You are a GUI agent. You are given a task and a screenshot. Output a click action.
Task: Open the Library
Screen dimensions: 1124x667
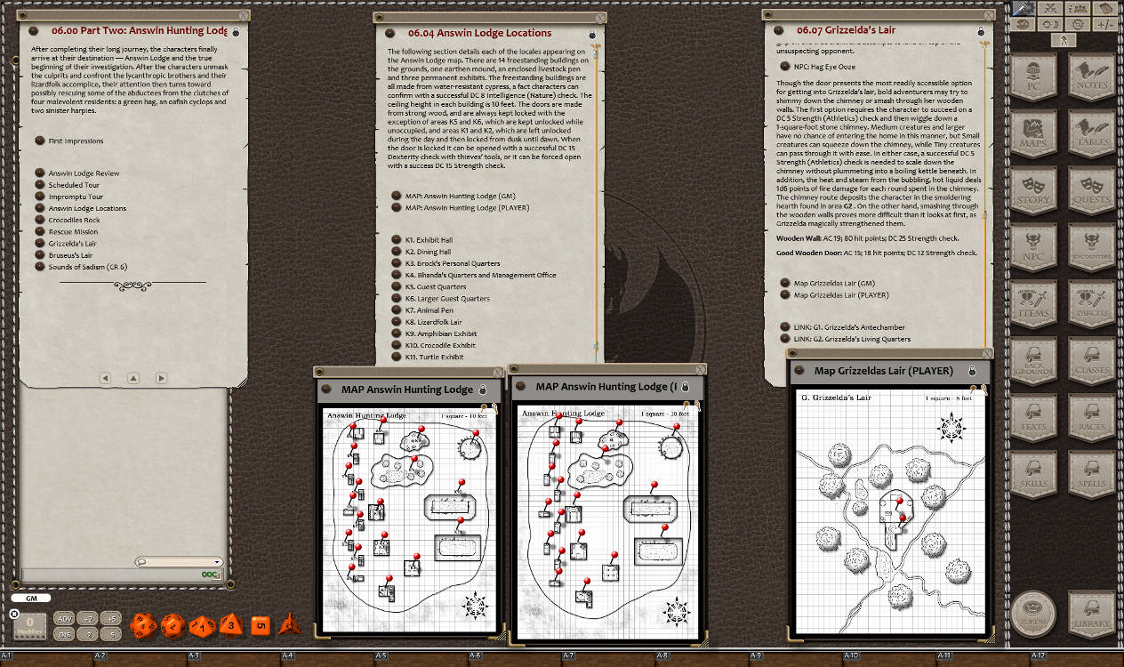[x=1092, y=613]
